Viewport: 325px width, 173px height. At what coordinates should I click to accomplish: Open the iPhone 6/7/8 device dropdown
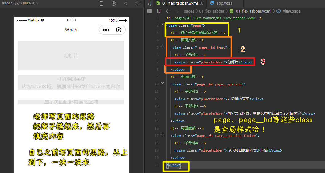click(x=20, y=3)
